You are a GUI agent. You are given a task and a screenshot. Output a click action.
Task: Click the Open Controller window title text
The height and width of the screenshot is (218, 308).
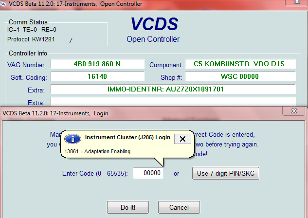(x=75, y=4)
